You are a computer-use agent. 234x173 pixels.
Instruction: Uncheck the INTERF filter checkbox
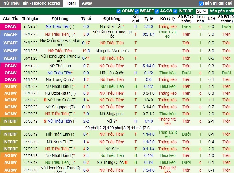(x=175, y=11)
